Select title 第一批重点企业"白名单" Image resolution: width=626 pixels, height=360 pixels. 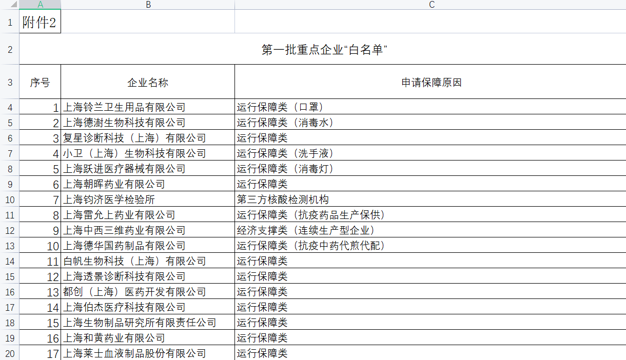point(323,50)
